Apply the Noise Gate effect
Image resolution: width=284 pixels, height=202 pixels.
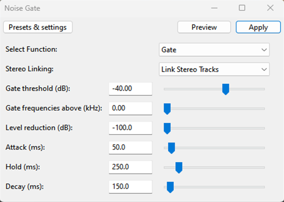point(258,27)
